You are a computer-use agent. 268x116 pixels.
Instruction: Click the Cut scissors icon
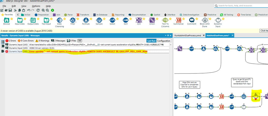[x=15, y=10]
